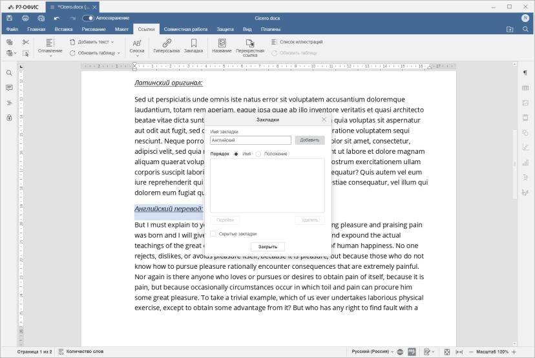Close the Закладки dialog with X
The width and height of the screenshot is (535, 358).
[x=324, y=120]
